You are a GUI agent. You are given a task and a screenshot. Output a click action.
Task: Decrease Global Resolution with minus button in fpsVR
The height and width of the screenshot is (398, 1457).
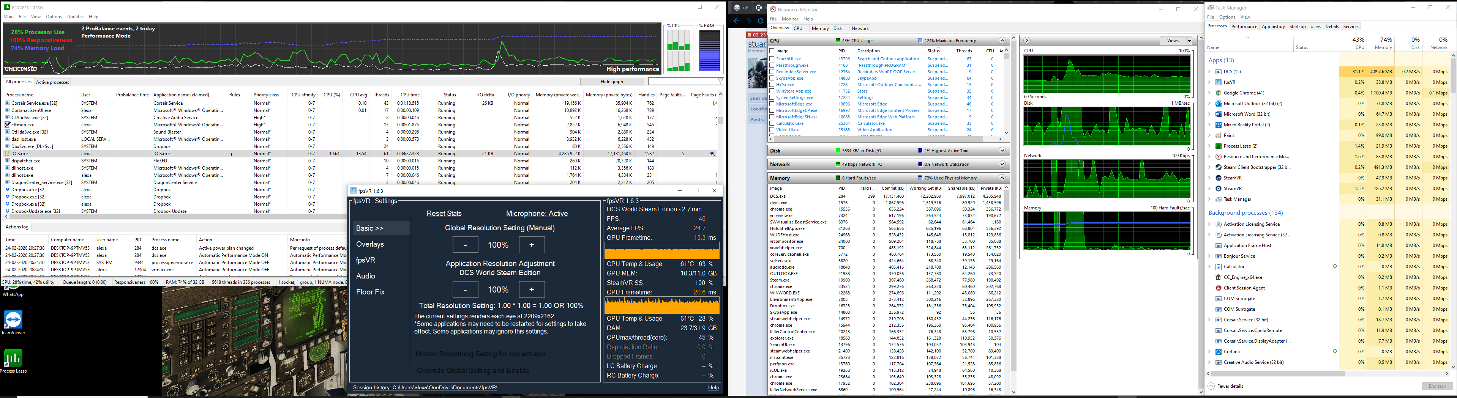466,245
